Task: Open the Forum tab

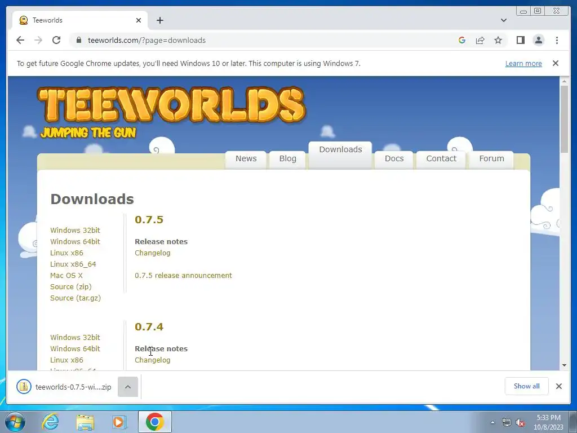Action: coord(491,158)
